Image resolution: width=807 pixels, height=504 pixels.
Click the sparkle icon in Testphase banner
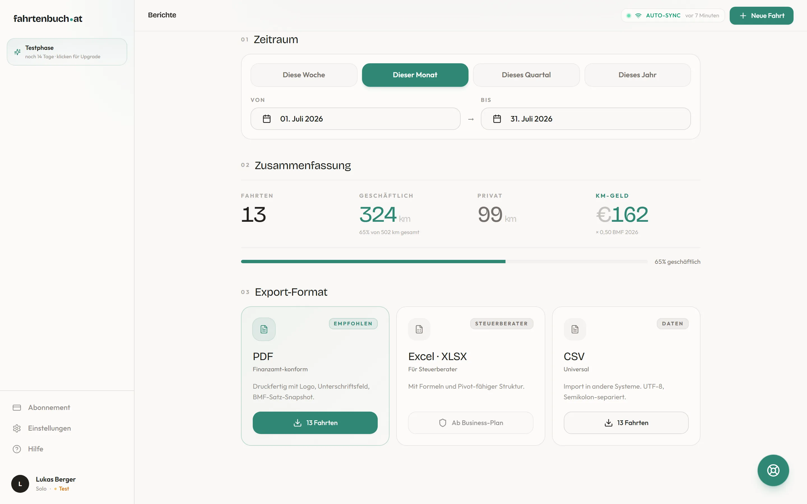click(x=17, y=52)
